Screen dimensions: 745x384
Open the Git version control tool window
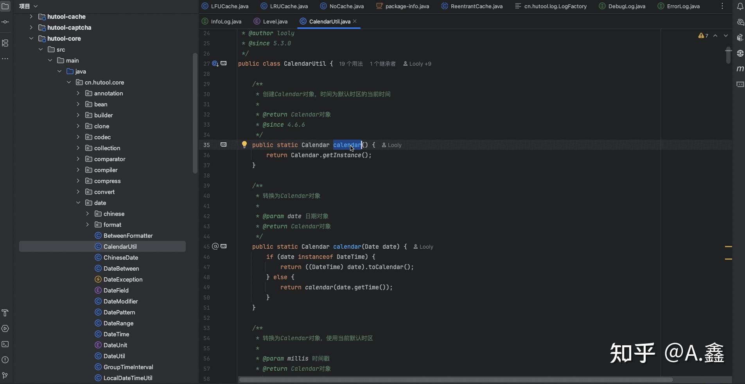coord(5,375)
